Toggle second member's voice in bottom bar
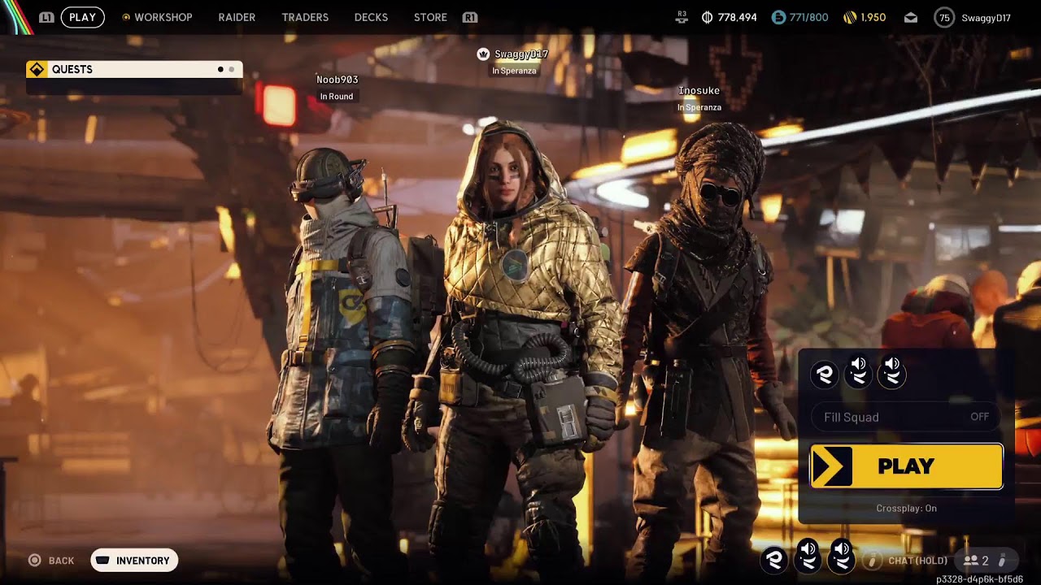Viewport: 1041px width, 585px height. click(x=808, y=557)
